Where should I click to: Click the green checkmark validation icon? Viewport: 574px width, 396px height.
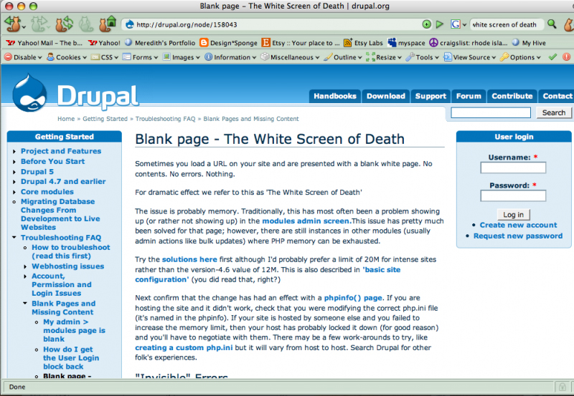[x=552, y=57]
